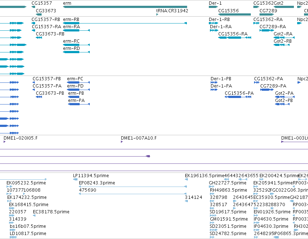This screenshot has height=239, width=308.
Task: Select the Got2-PB protein glyph
Action: click(x=282, y=104)
